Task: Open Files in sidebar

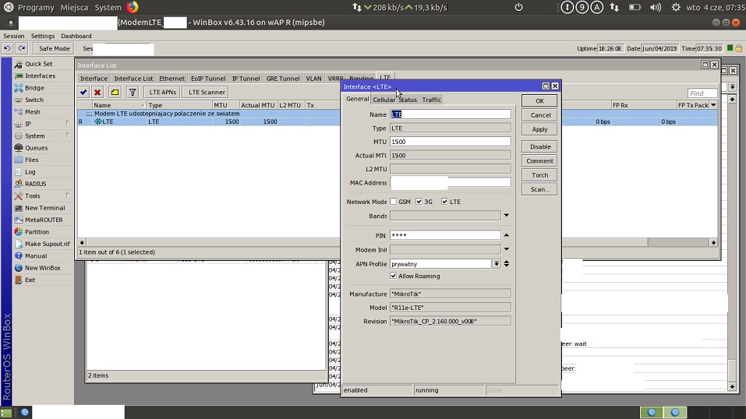Action: 31,160
